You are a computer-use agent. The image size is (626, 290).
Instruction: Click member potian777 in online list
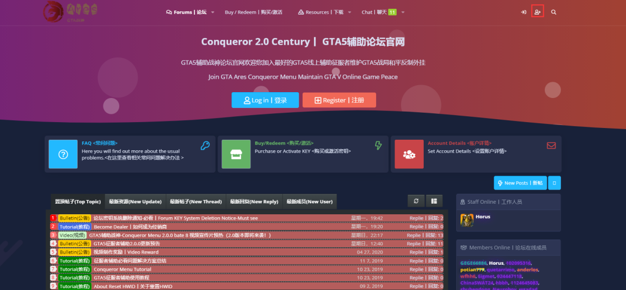(472, 269)
